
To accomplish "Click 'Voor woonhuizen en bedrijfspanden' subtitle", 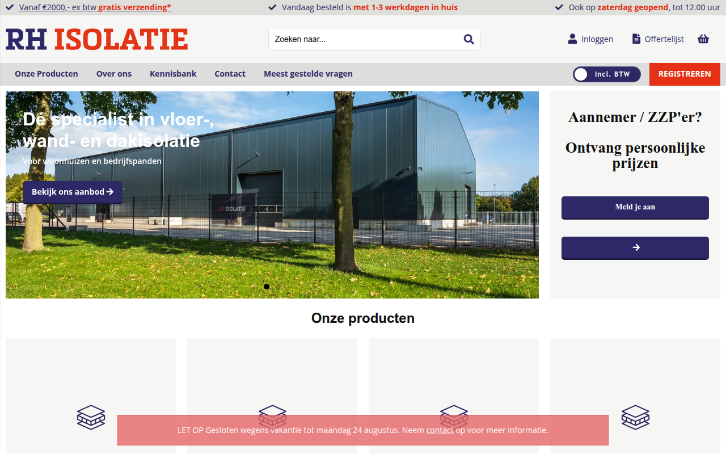I will click(x=92, y=161).
